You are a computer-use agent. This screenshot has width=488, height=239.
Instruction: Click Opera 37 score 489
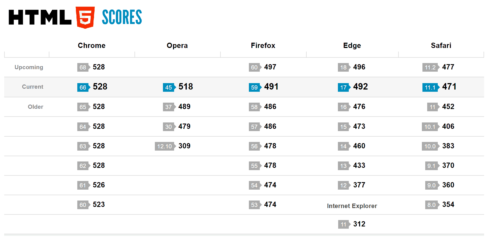click(184, 107)
